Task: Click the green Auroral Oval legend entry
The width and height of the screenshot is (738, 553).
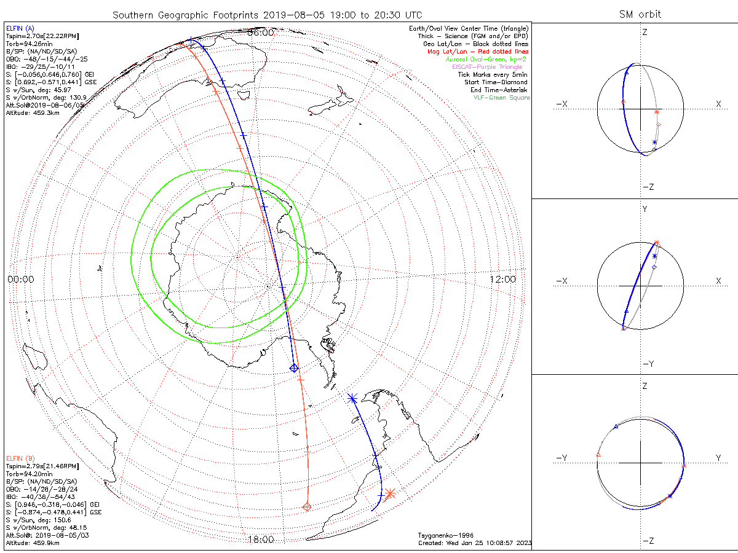Action: coord(486,60)
